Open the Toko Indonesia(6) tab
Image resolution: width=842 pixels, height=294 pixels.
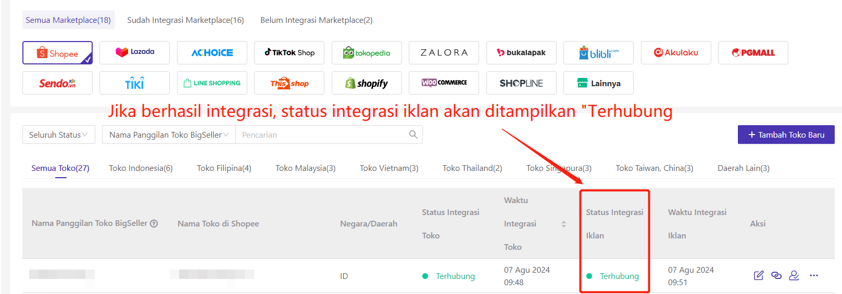pyautogui.click(x=141, y=168)
